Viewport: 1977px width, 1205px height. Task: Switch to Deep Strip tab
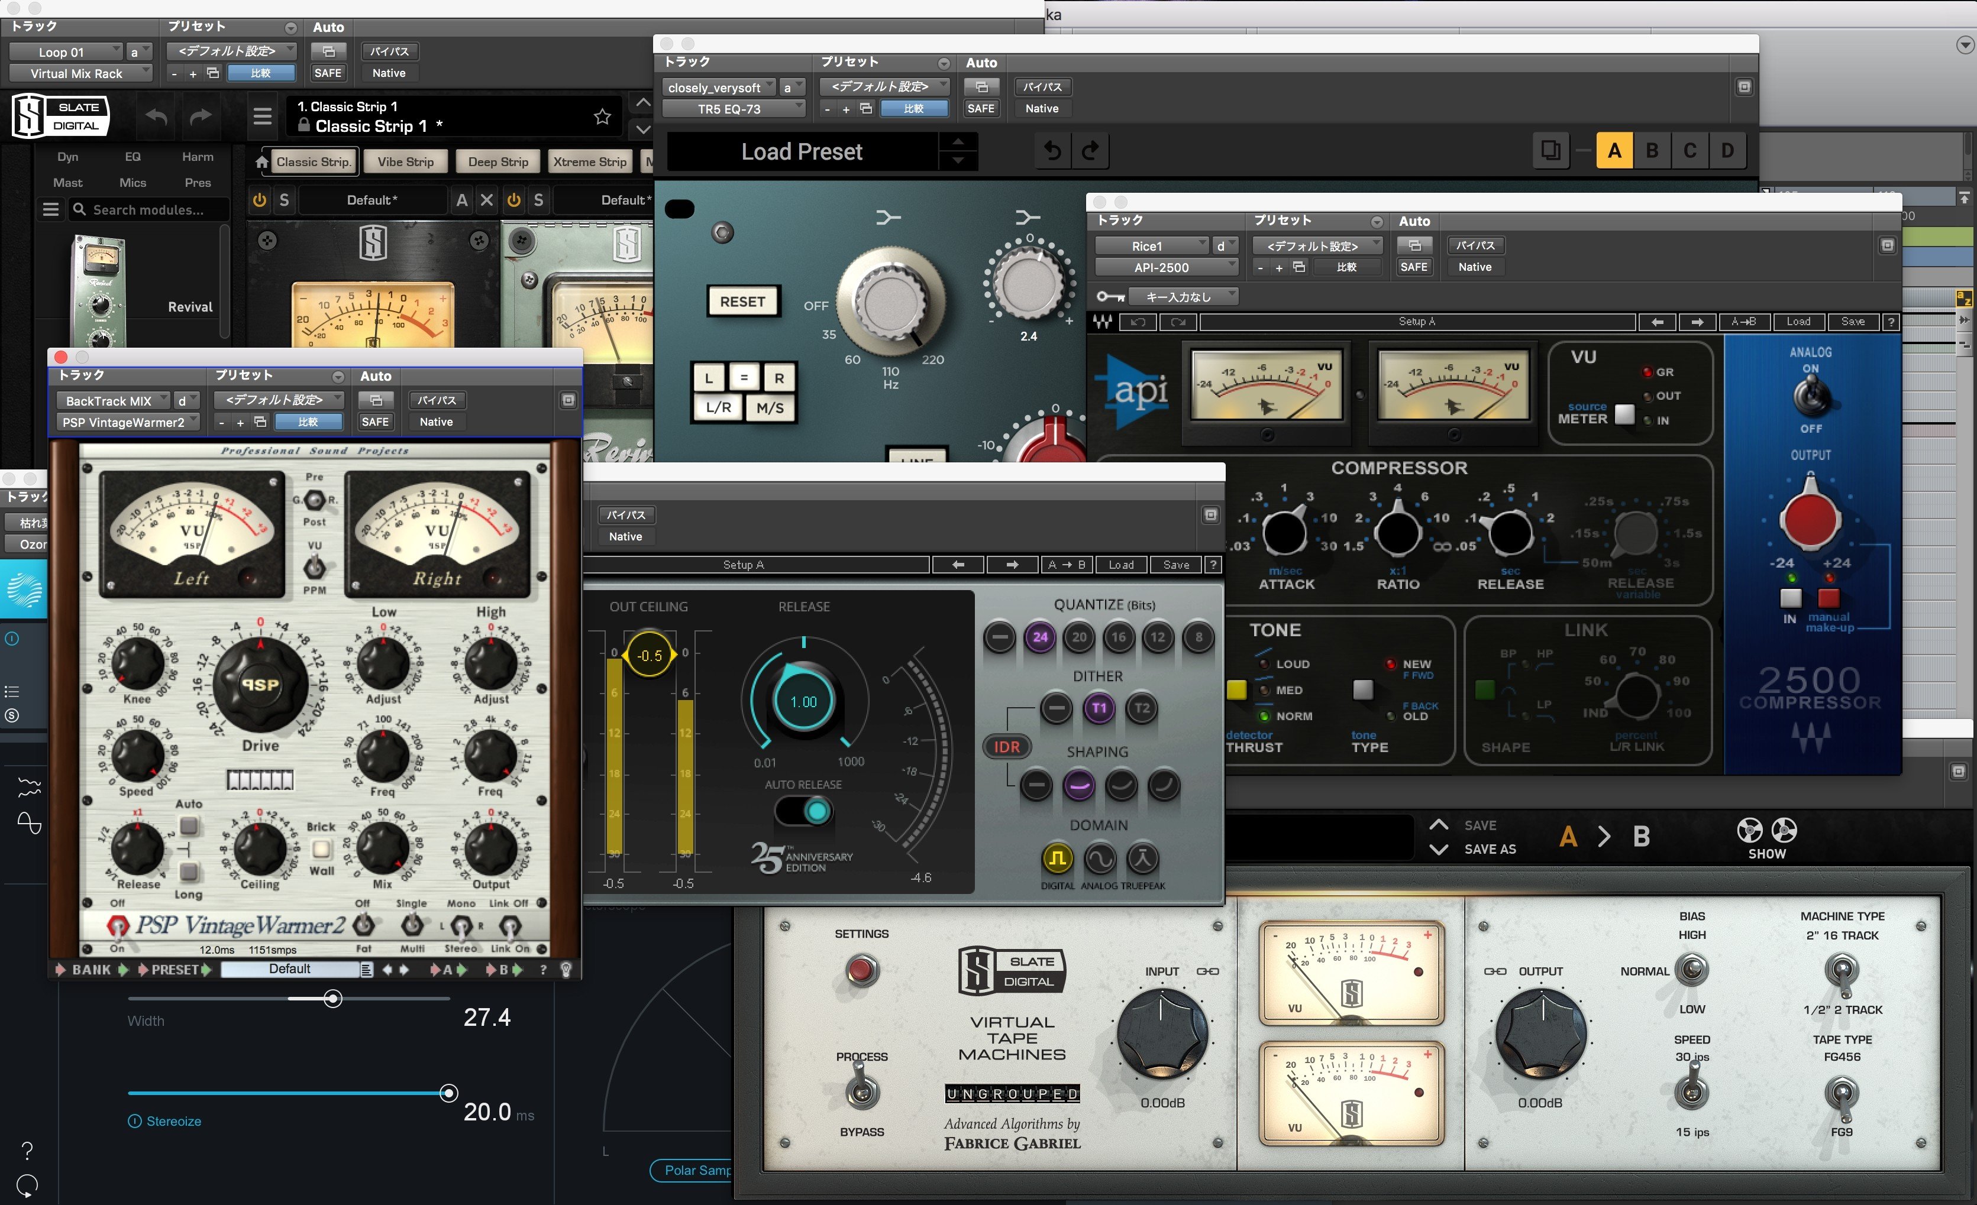(498, 162)
